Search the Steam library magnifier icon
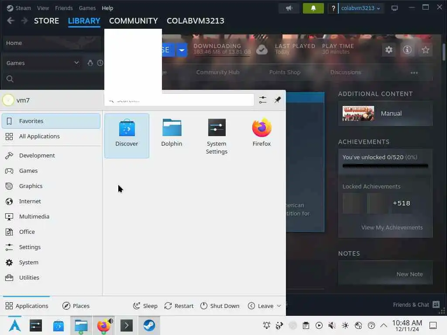This screenshot has height=335, width=447. pyautogui.click(x=10, y=79)
